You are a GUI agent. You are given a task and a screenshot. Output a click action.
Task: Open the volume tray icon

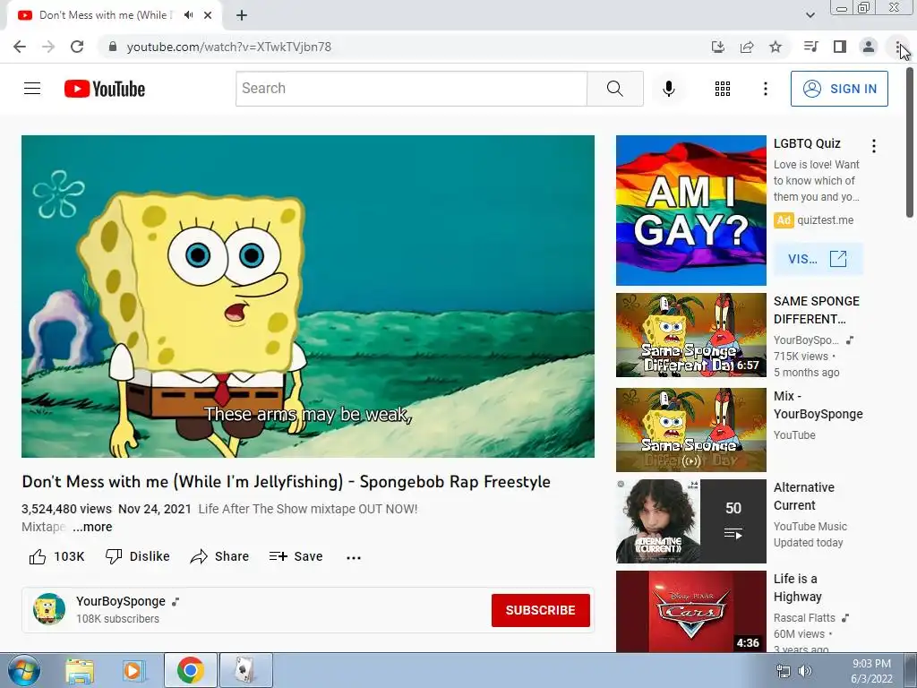(805, 671)
